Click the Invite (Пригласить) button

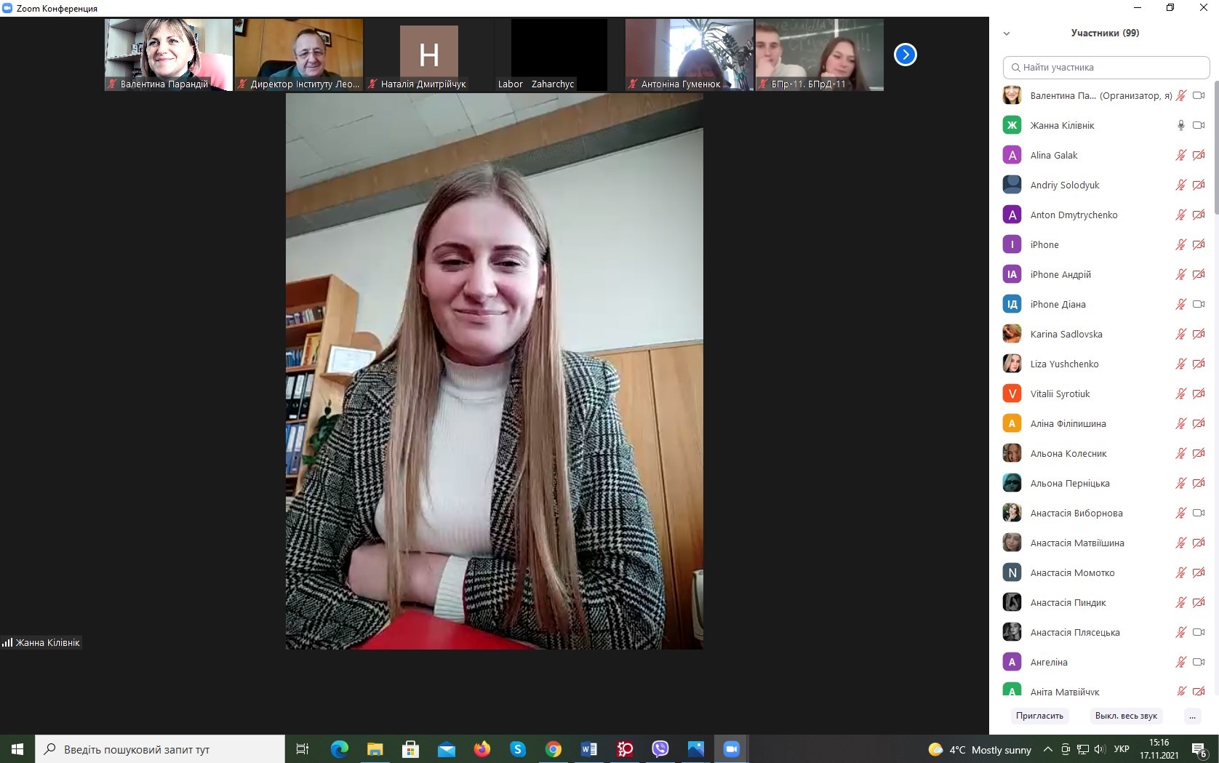coord(1039,716)
